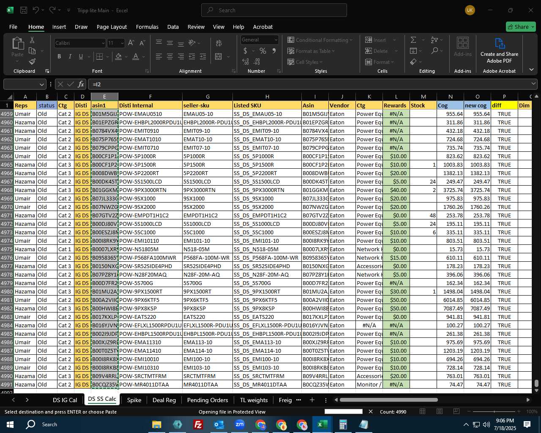Click Create and Share Adobe PDF
This screenshot has height=433, width=541.
click(499, 50)
